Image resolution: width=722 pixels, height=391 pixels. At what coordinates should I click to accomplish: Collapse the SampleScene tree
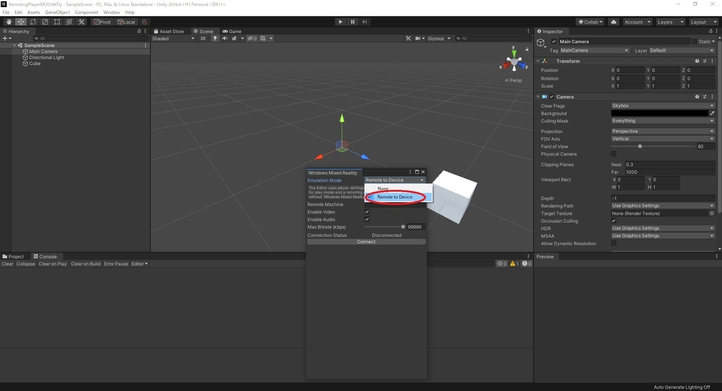(14, 46)
